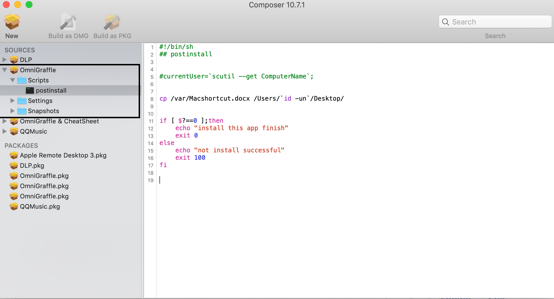Image resolution: width=554 pixels, height=299 pixels.
Task: Select the Snapshots folder label
Action: coord(44,111)
